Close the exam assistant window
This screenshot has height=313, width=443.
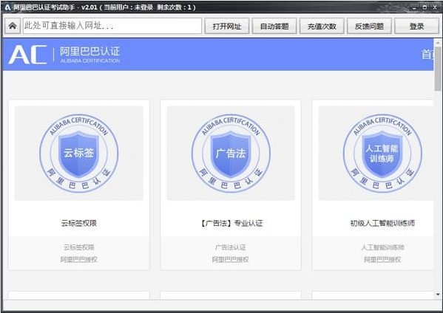tap(435, 7)
